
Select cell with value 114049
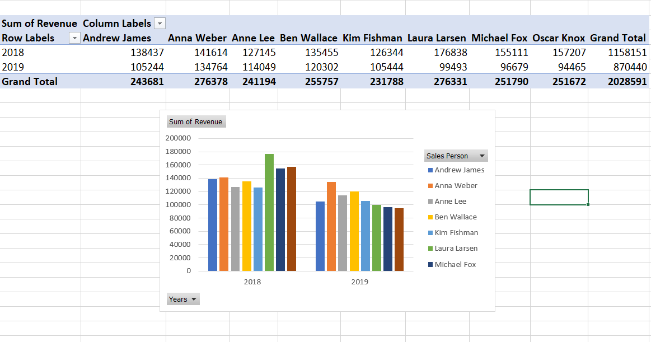pyautogui.click(x=254, y=67)
